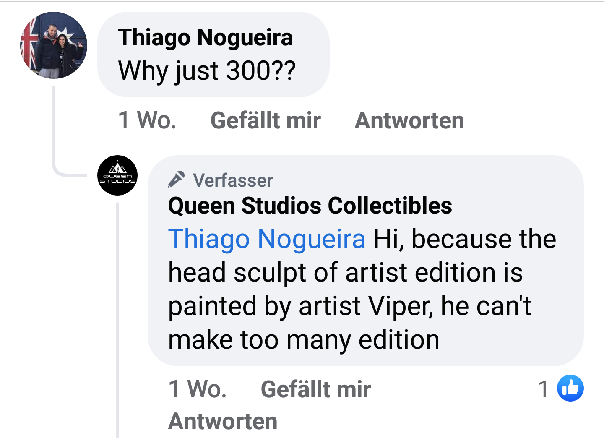Click the vertical line below Queen Studios avatar
This screenshot has width=604, height=438.
[117, 319]
